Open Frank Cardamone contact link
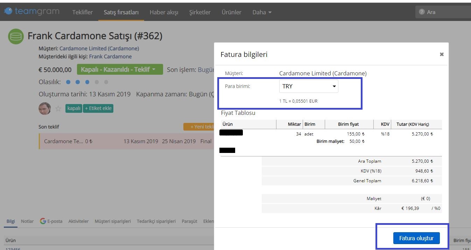Viewport: 471px width, 250px height. (x=110, y=57)
